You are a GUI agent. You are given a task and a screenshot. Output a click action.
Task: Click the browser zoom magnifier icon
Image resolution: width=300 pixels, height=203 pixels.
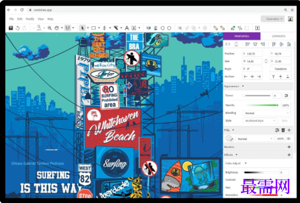point(286,10)
